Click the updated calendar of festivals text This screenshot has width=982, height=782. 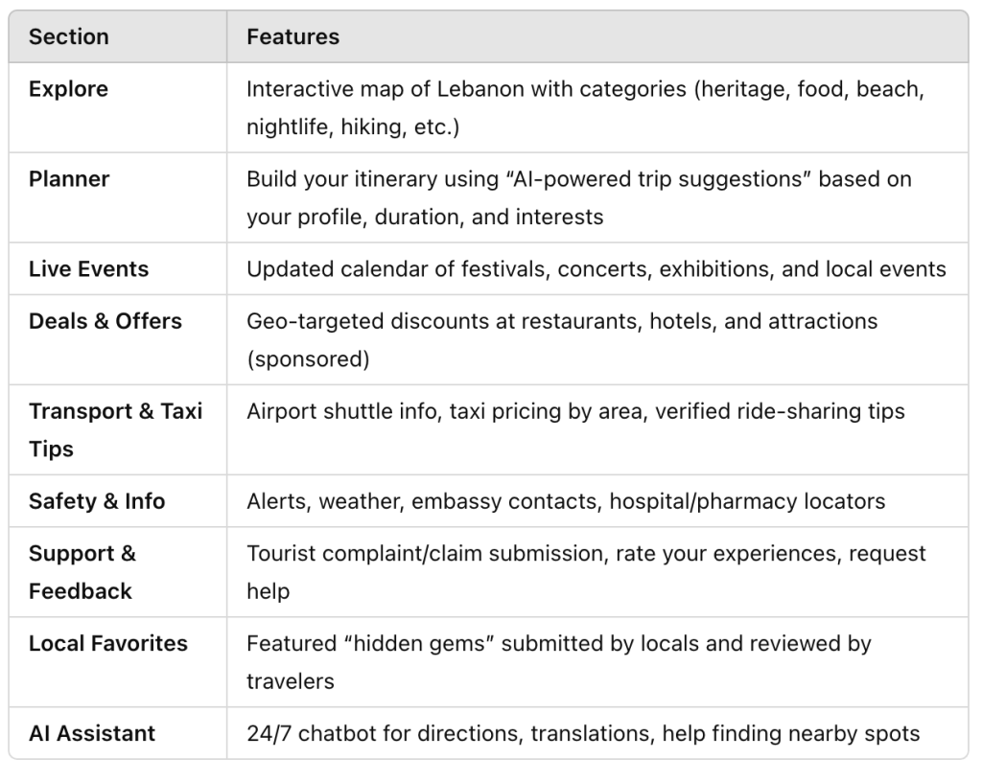coord(596,268)
